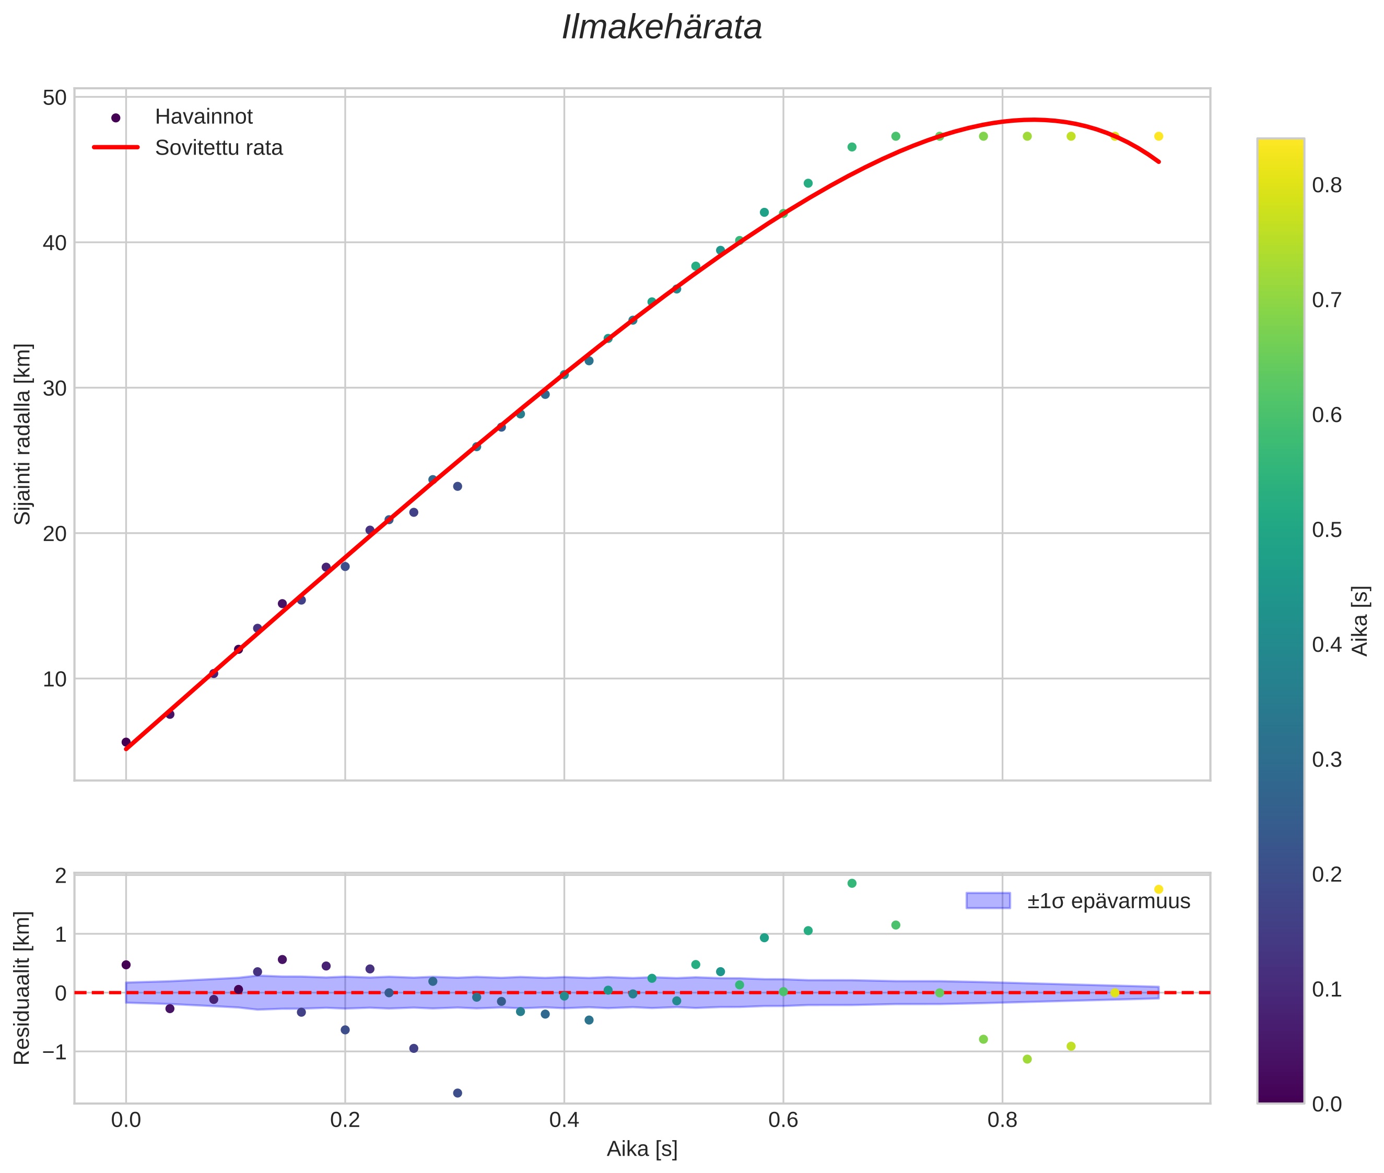The image size is (1384, 1173).
Task: Click the 50 tick label on y-axis
Action: tap(54, 98)
